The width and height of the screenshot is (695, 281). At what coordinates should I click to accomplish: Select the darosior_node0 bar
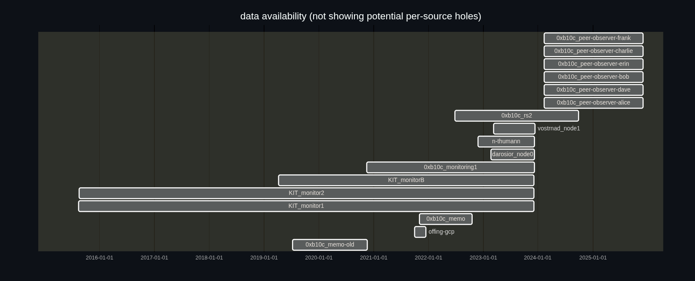click(512, 154)
